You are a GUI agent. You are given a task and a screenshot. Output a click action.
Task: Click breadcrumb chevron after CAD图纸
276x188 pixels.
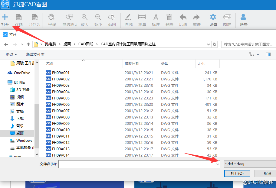[97, 44]
